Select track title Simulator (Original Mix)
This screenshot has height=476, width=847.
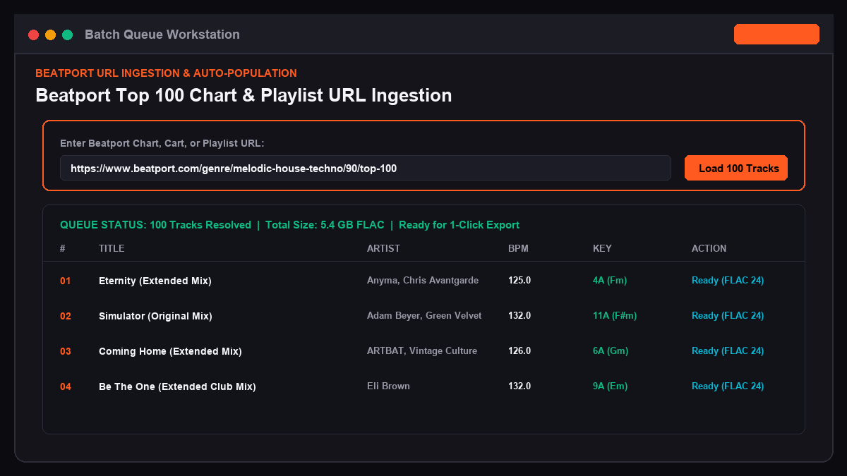(155, 316)
